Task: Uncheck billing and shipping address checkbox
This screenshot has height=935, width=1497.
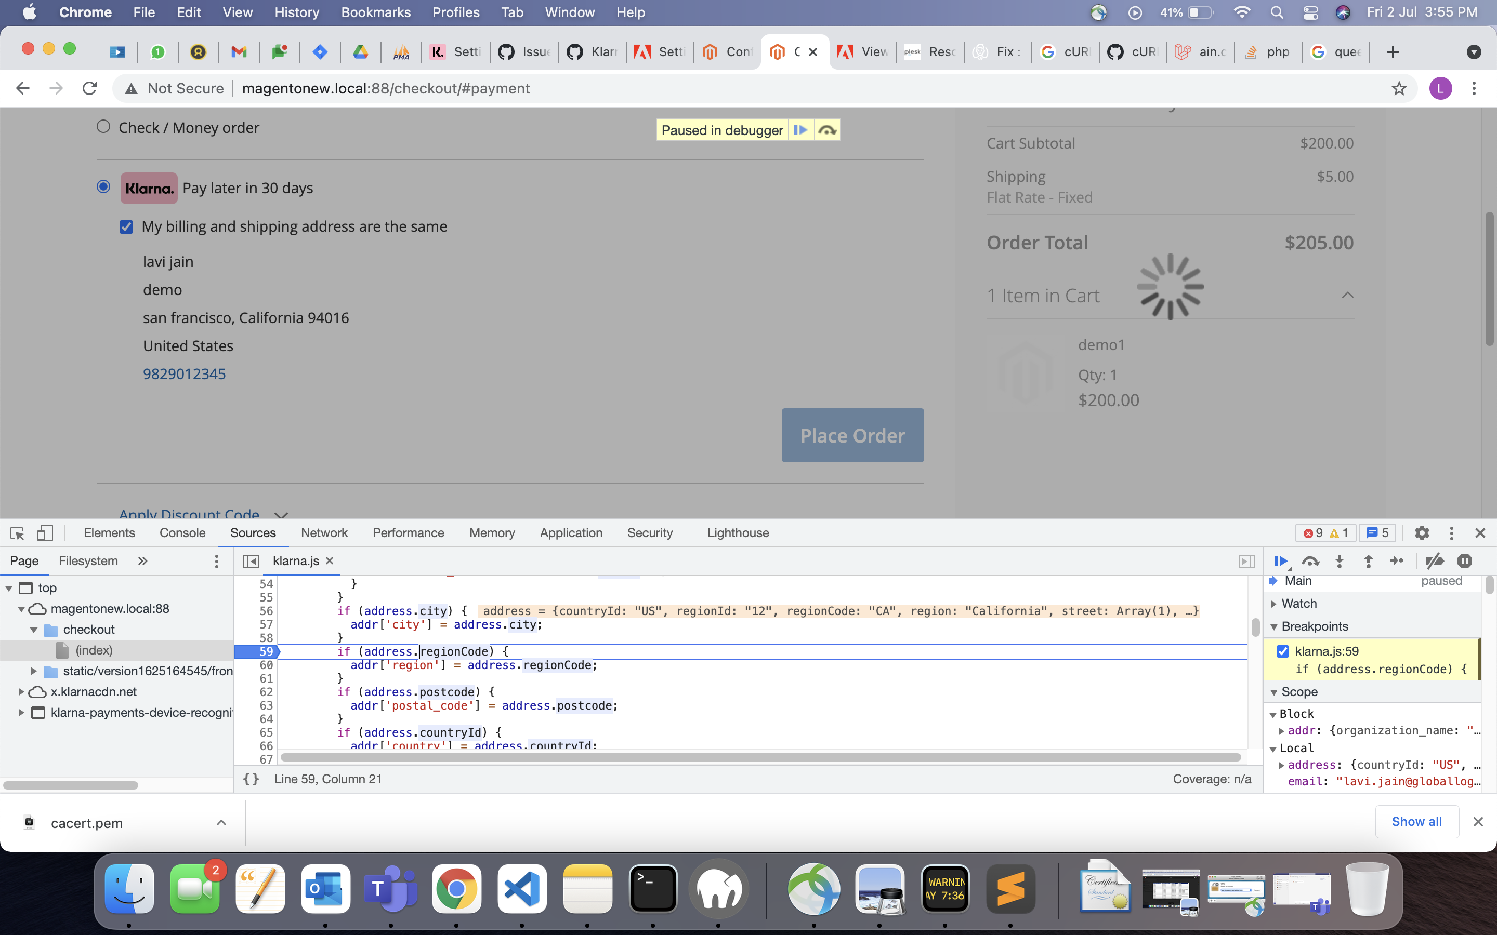Action: (126, 226)
